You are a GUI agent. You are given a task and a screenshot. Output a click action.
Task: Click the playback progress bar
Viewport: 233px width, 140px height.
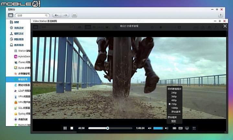[x=110, y=128]
